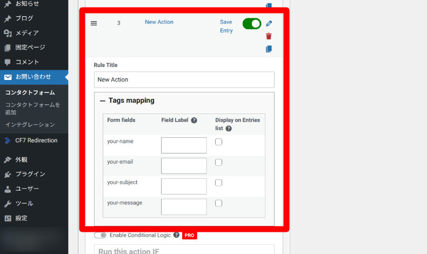The image size is (427, 254).
Task: Select コンタクトフォームを追加 submenu item
Action: (x=32, y=108)
